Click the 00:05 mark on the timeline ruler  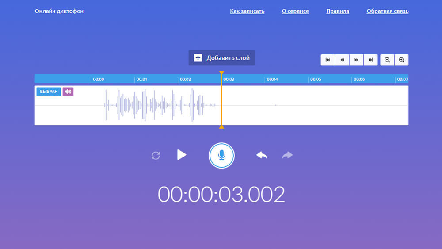(x=315, y=80)
